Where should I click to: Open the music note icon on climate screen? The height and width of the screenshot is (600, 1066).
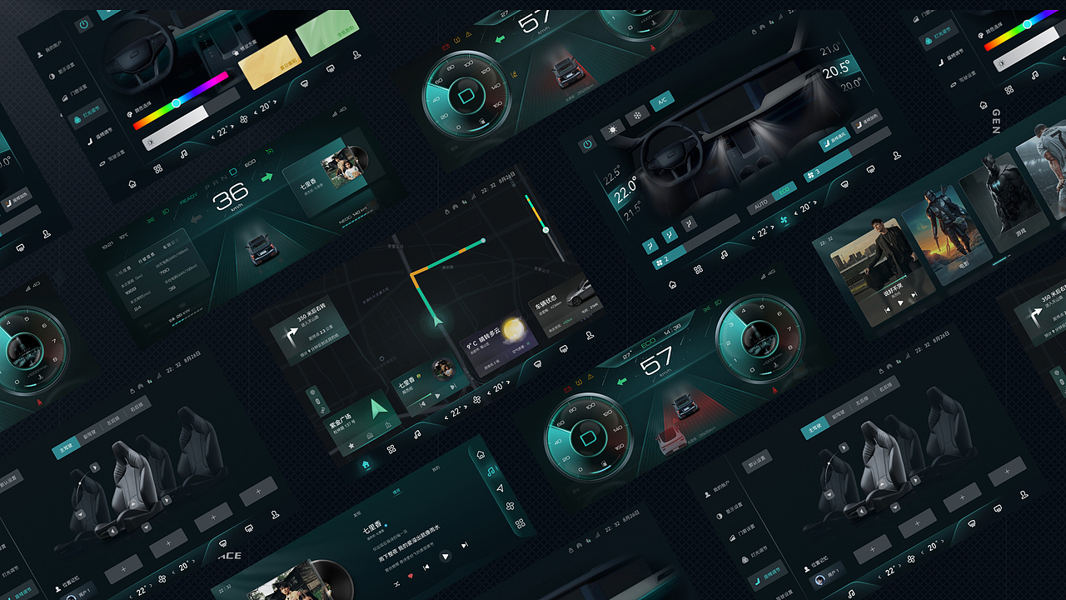[724, 255]
